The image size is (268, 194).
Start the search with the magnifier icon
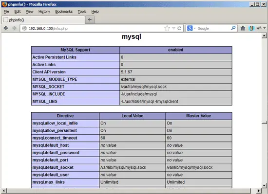233,28
